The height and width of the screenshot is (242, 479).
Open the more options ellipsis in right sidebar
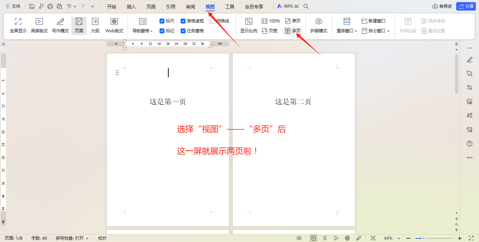click(x=470, y=157)
